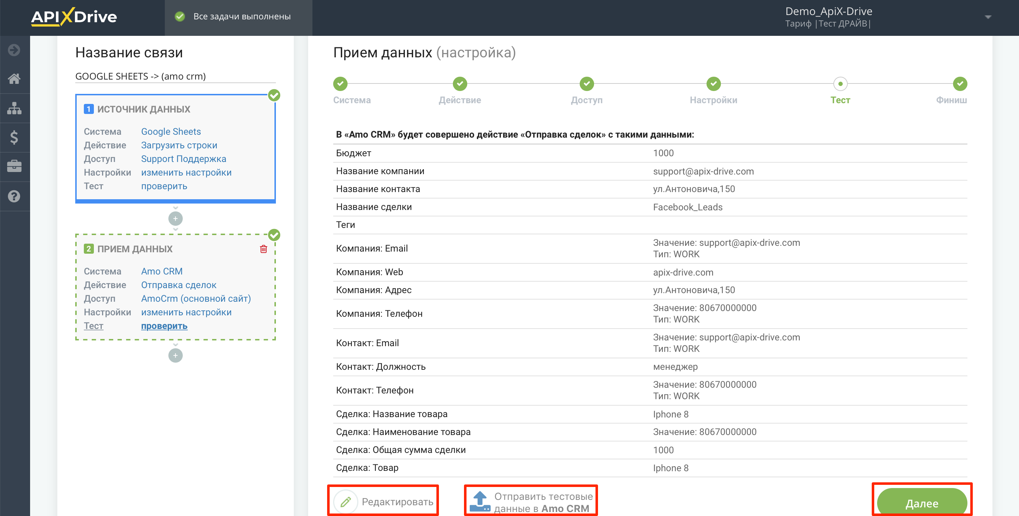Image resolution: width=1019 pixels, height=516 pixels.
Task: Click изменить настройки in the receiver block
Action: click(x=186, y=312)
